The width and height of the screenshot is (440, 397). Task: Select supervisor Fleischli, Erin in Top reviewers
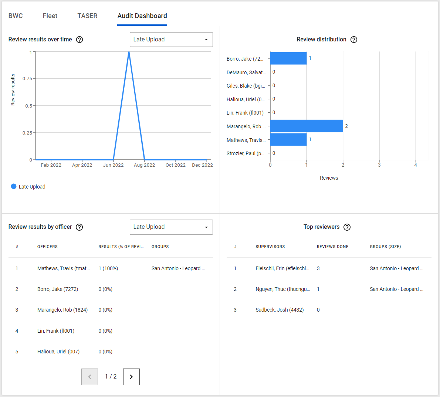coord(284,268)
